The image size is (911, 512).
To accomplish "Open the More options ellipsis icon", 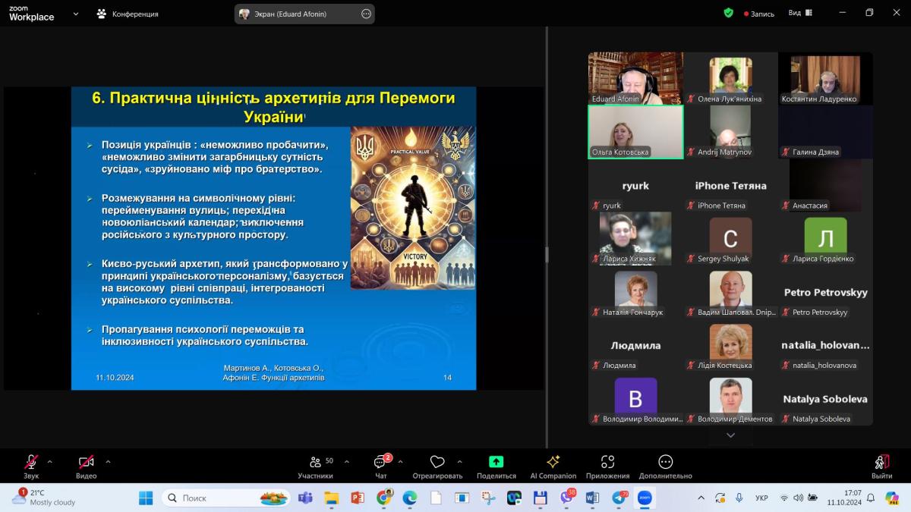I will (x=665, y=462).
